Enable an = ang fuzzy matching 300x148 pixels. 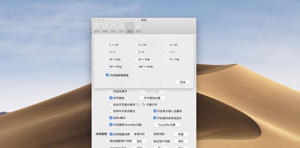107,59
